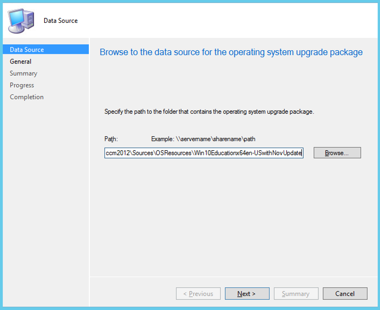
Task: Click the blue "Browse to the data source" heading
Action: pyautogui.click(x=231, y=52)
